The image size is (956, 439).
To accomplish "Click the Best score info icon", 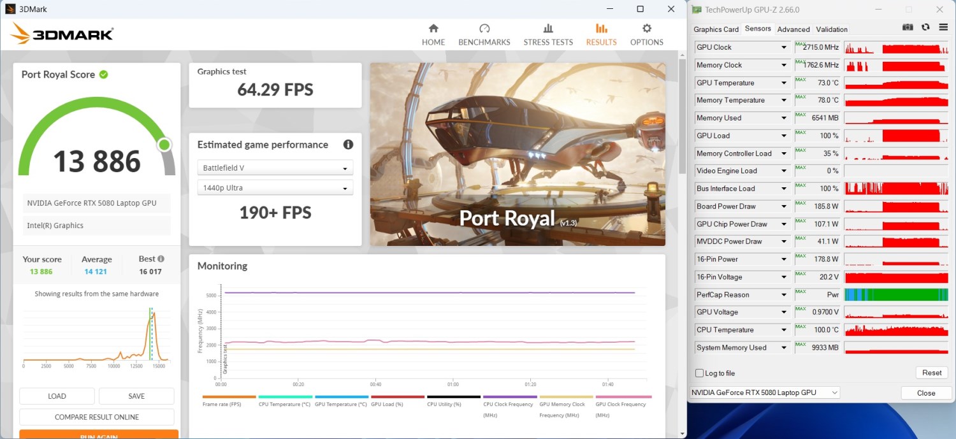I will [161, 259].
